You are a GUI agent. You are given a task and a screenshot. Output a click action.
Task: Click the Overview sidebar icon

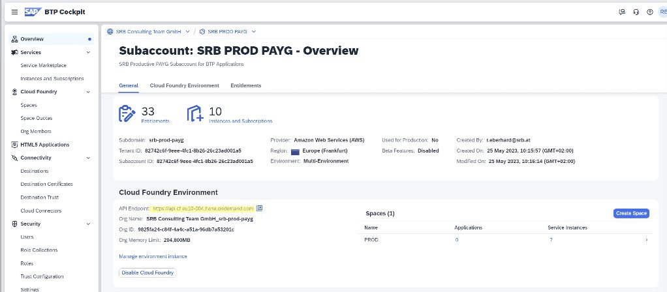(x=14, y=39)
